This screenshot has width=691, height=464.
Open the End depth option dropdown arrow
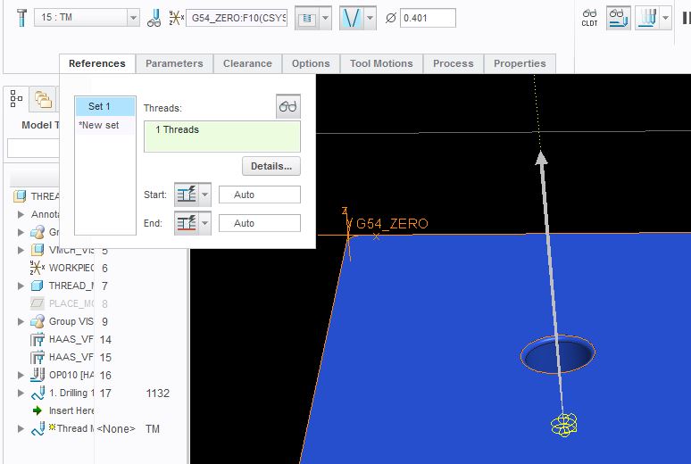[205, 223]
